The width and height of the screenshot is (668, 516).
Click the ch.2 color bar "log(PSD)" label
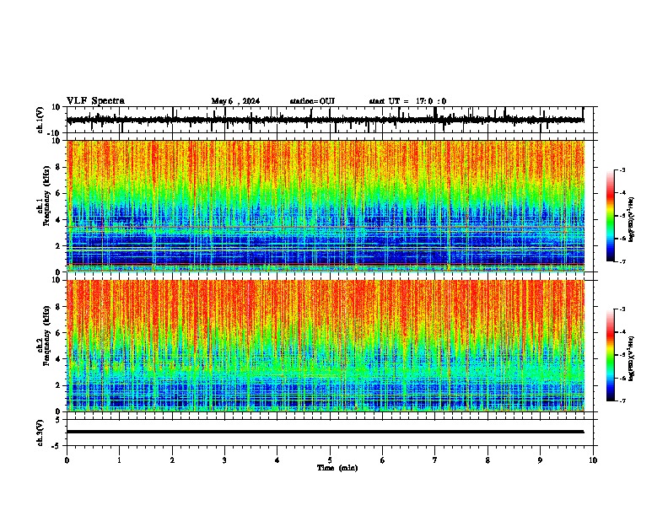(x=632, y=358)
